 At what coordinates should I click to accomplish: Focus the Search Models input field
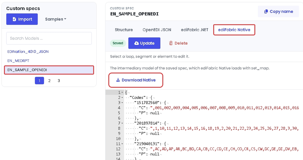click(x=49, y=38)
